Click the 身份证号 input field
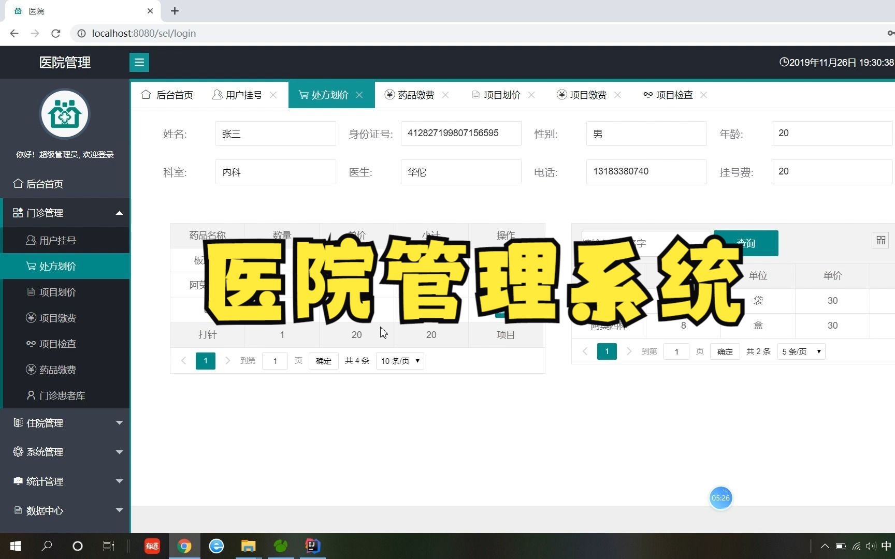 click(x=461, y=134)
